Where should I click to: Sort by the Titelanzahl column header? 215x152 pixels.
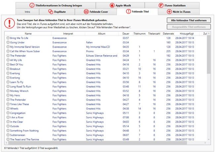154,34
